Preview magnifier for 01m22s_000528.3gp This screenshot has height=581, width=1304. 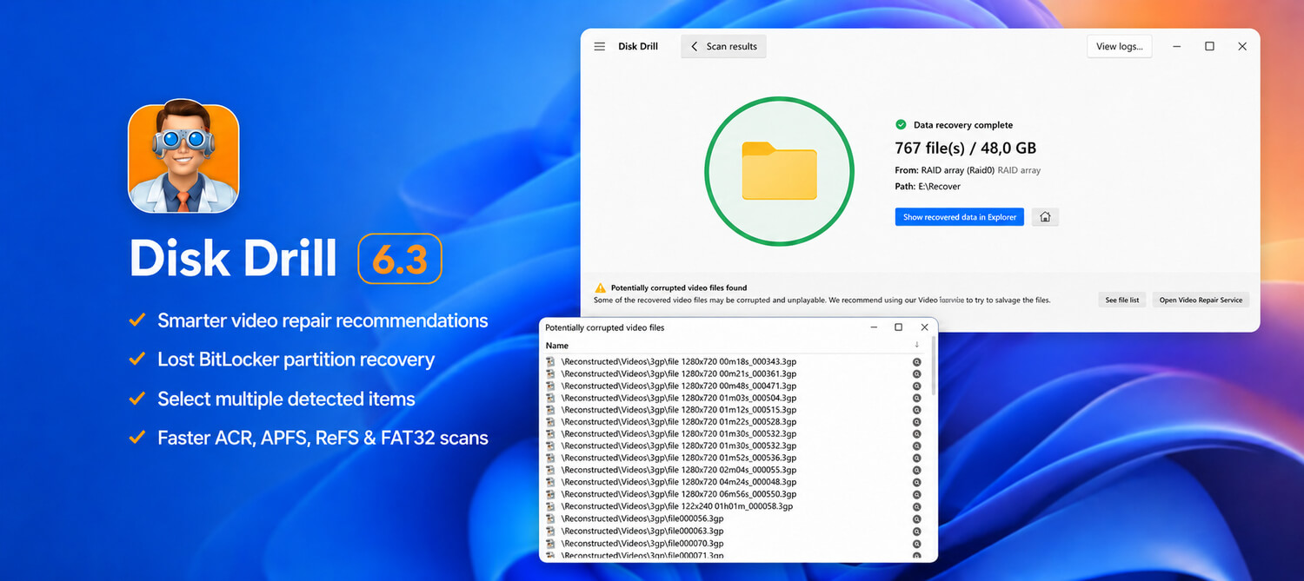click(x=916, y=422)
